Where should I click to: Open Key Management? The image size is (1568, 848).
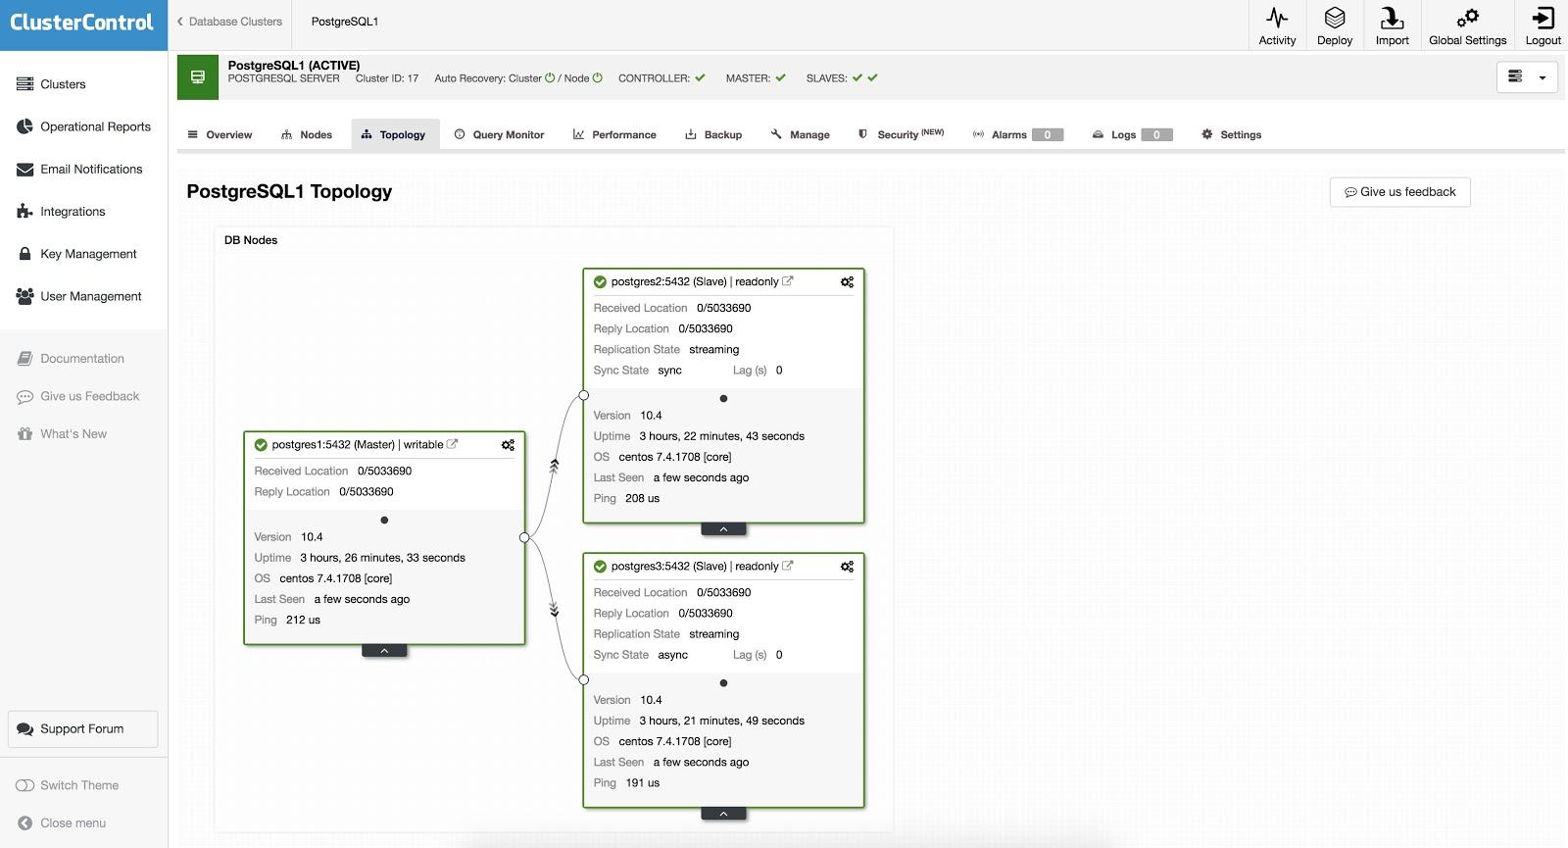76,254
